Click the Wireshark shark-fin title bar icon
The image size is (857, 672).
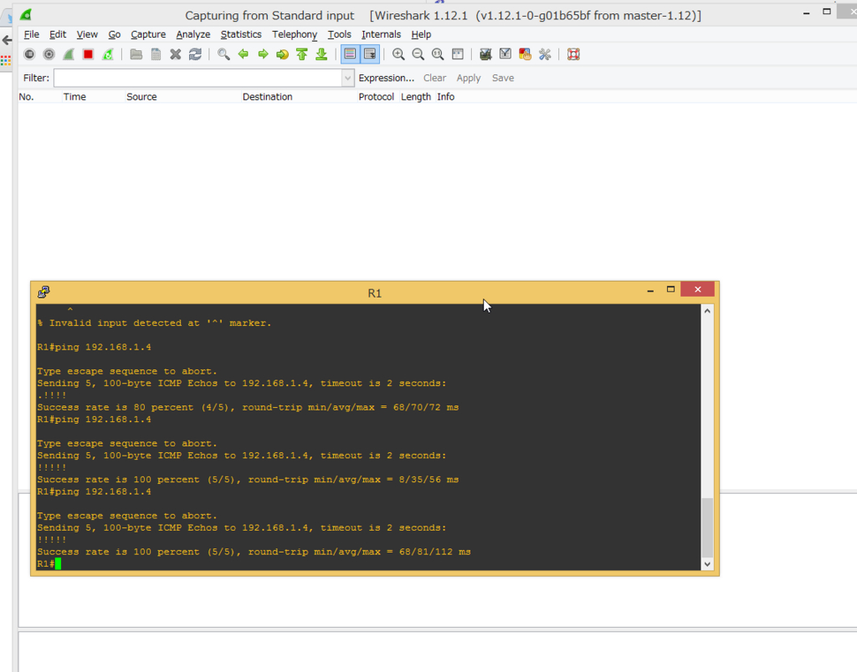(26, 15)
